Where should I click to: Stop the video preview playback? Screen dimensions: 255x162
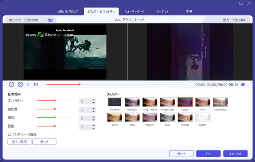pyautogui.click(x=20, y=85)
